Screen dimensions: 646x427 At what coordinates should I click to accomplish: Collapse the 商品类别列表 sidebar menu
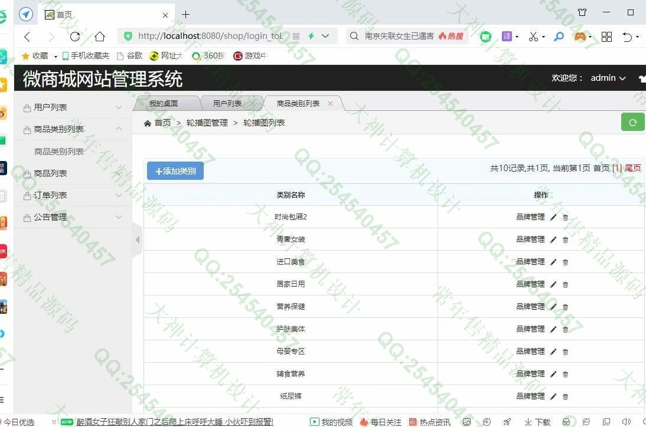tap(73, 129)
